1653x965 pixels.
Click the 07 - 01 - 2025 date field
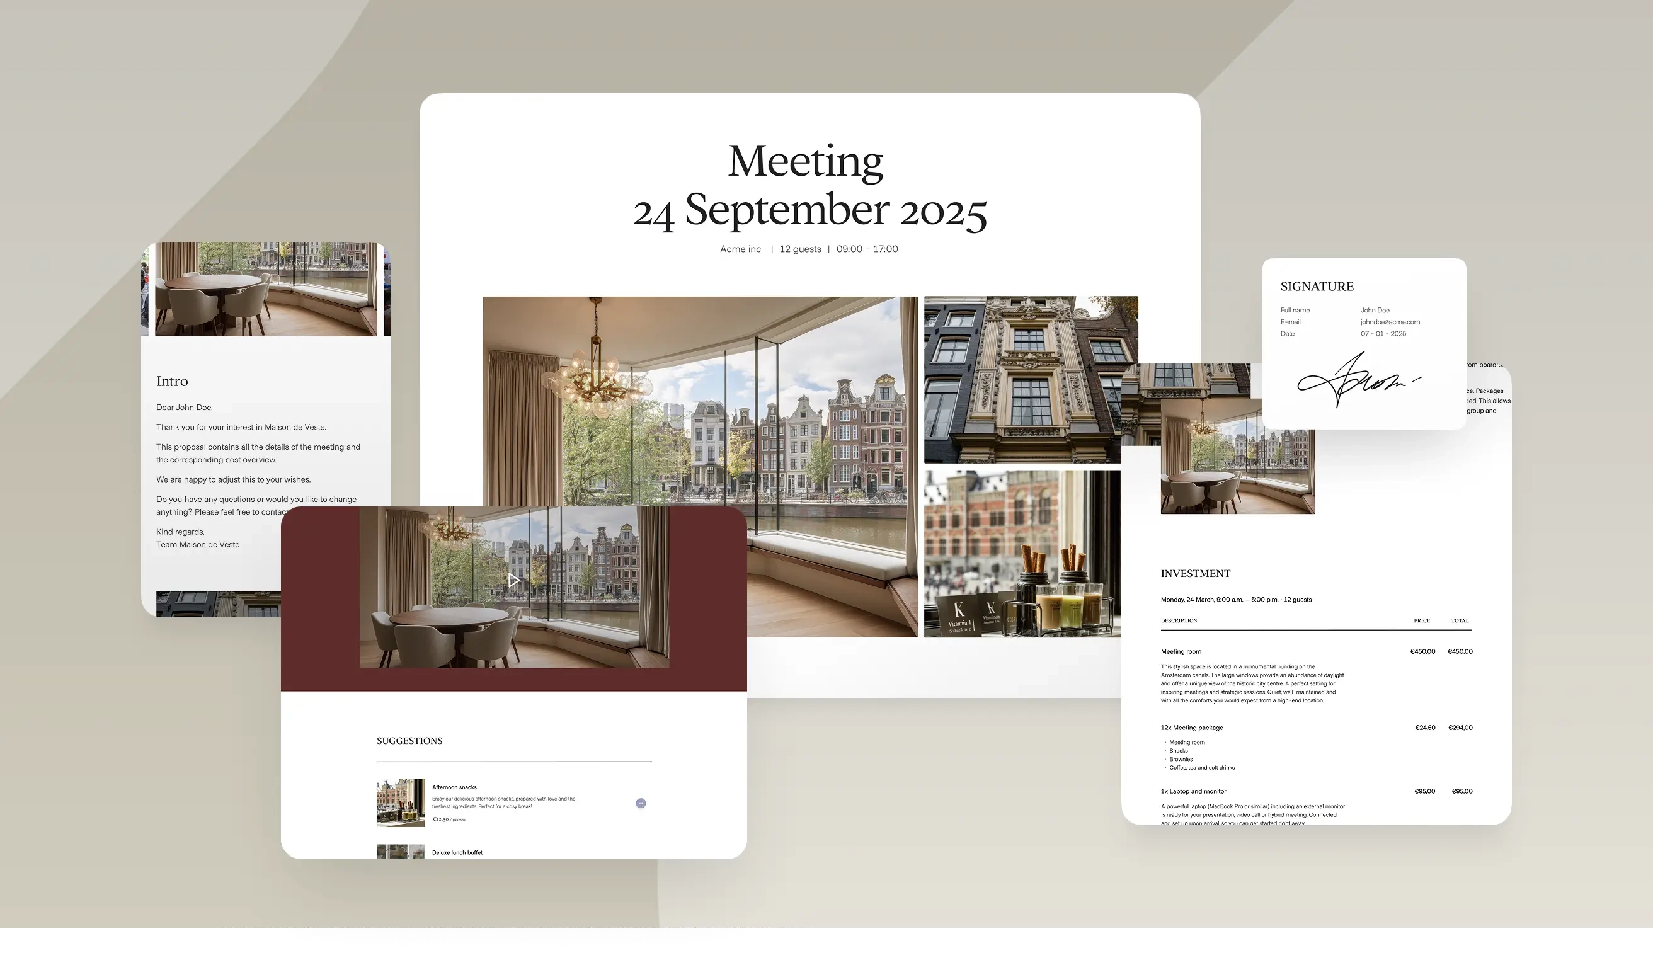(x=1383, y=334)
